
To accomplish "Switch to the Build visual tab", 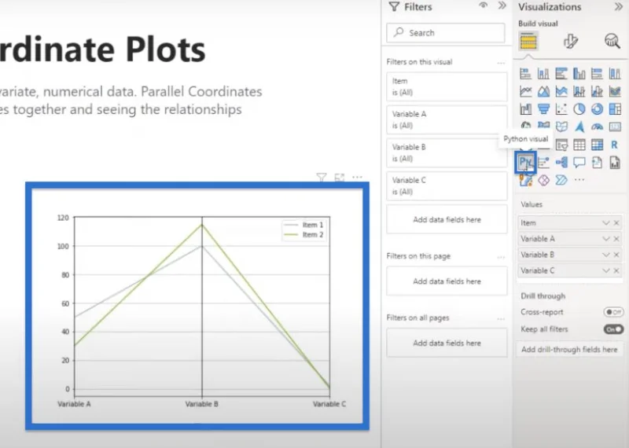I will (x=528, y=42).
